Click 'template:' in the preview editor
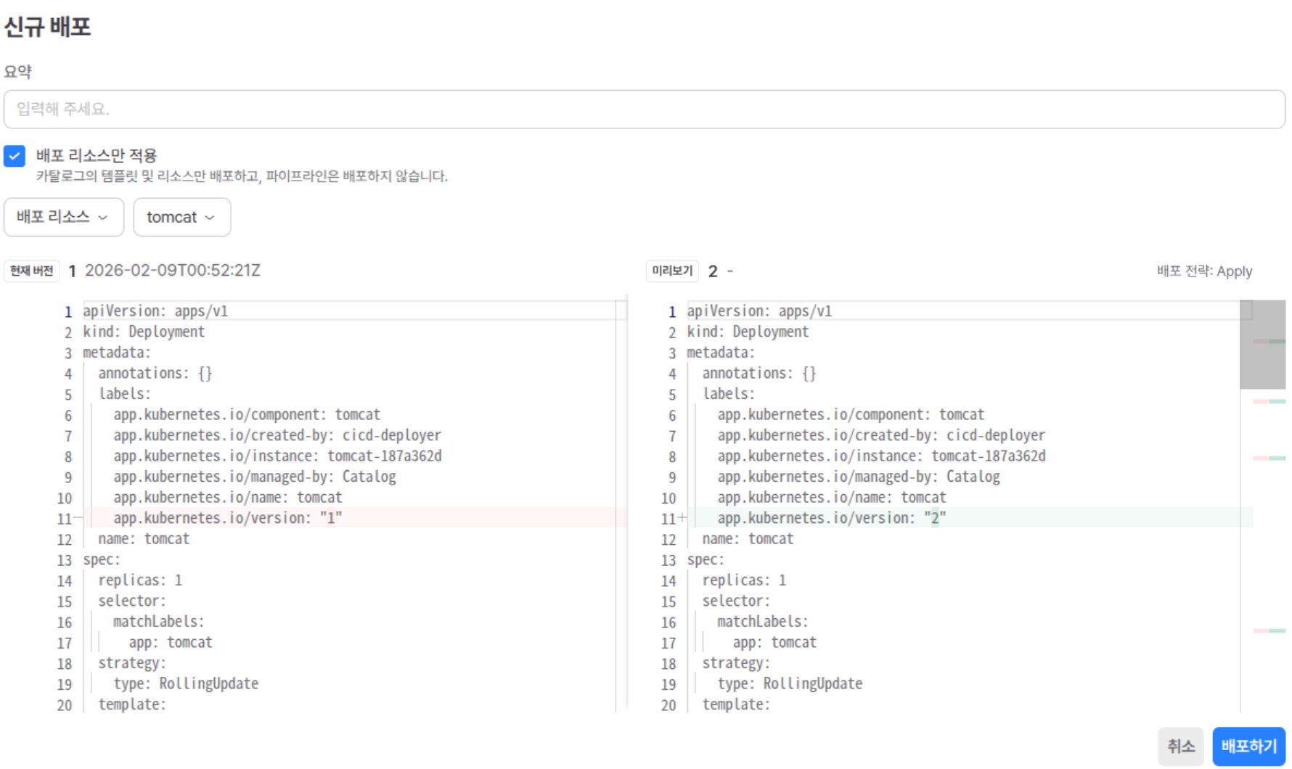Image resolution: width=1292 pixels, height=769 pixels. click(736, 704)
